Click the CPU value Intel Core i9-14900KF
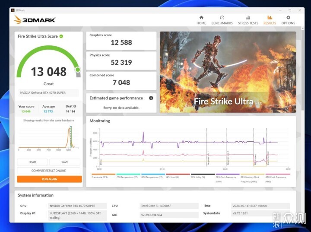Viewport: 311px width, 232px height. (169, 206)
